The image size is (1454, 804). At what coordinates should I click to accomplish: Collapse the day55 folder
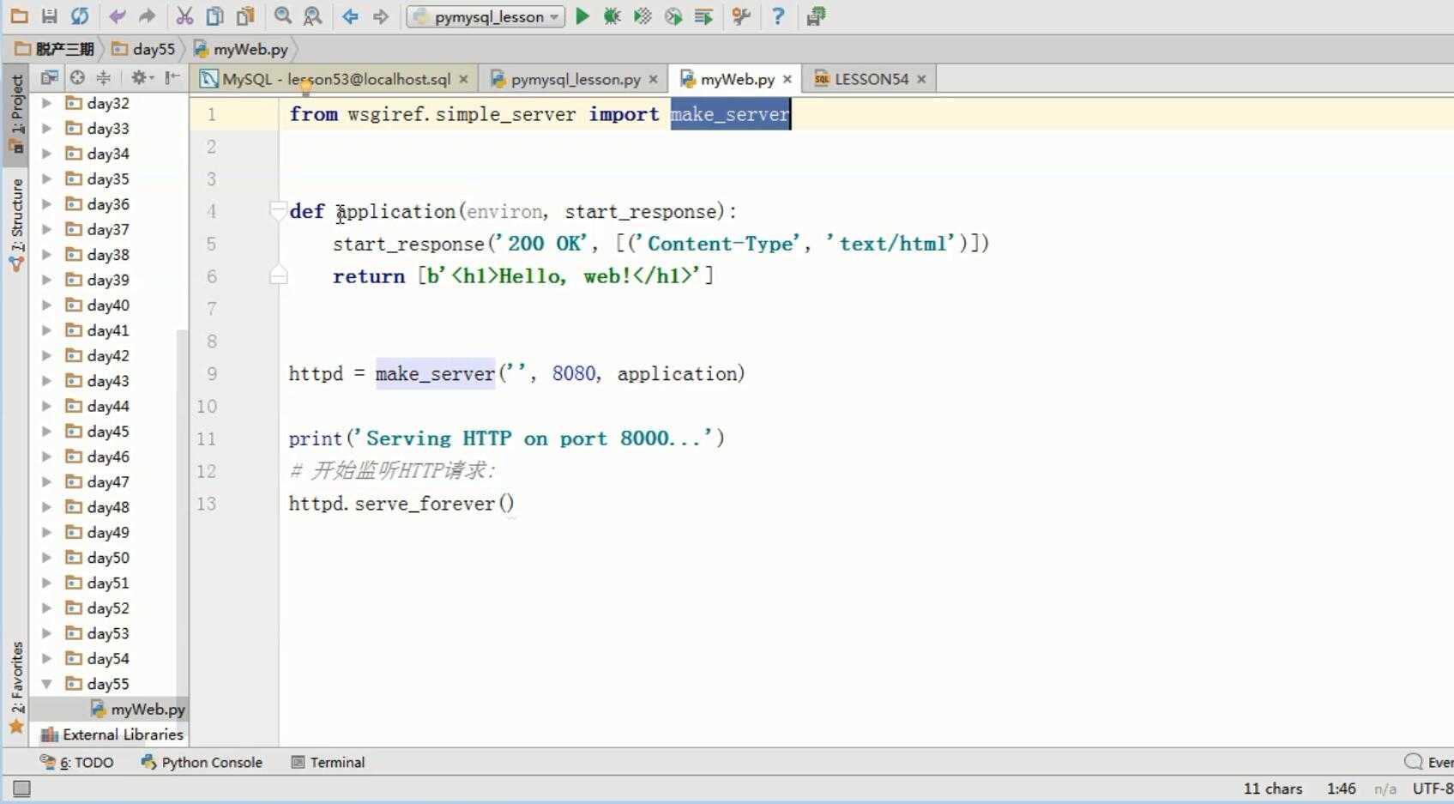[47, 684]
